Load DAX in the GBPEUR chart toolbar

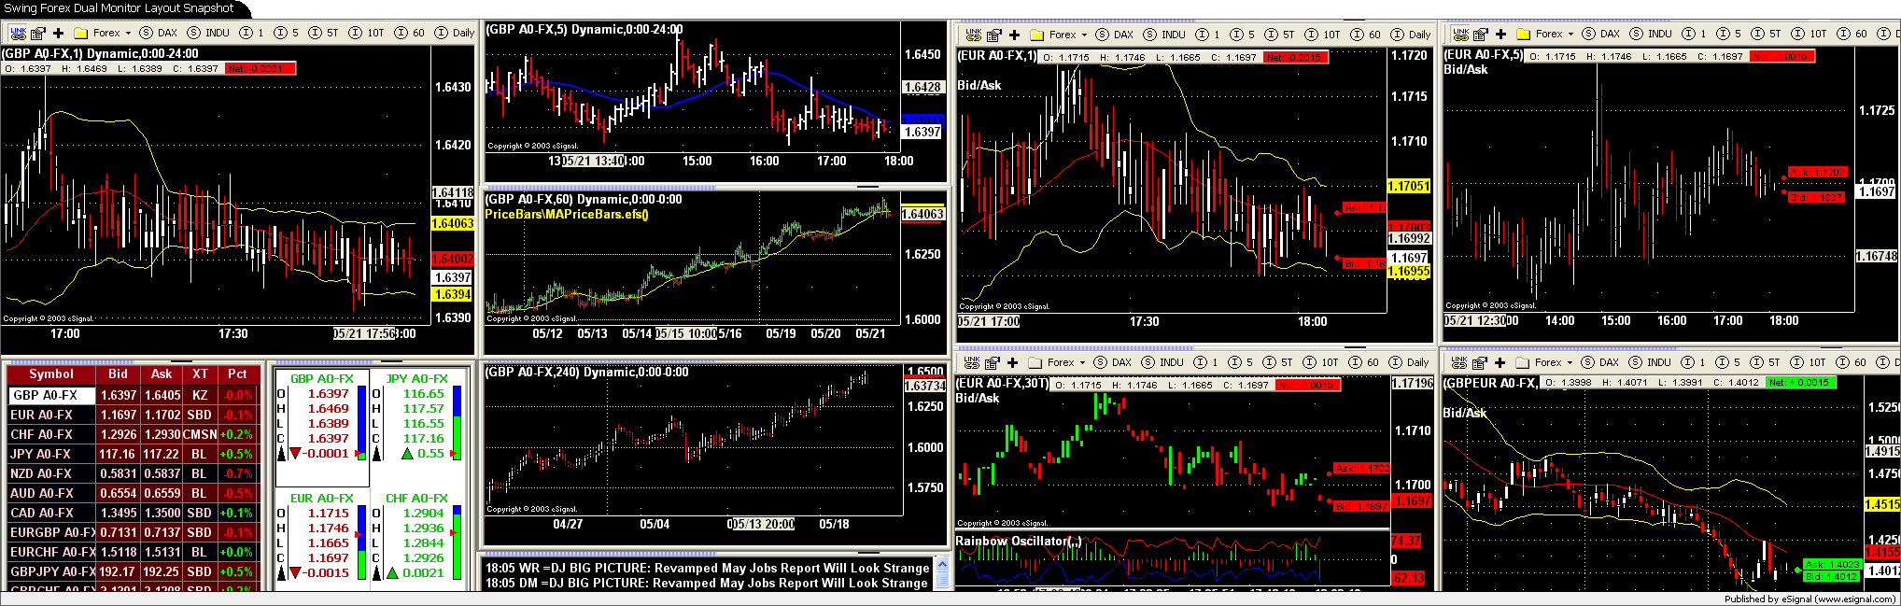[1599, 362]
